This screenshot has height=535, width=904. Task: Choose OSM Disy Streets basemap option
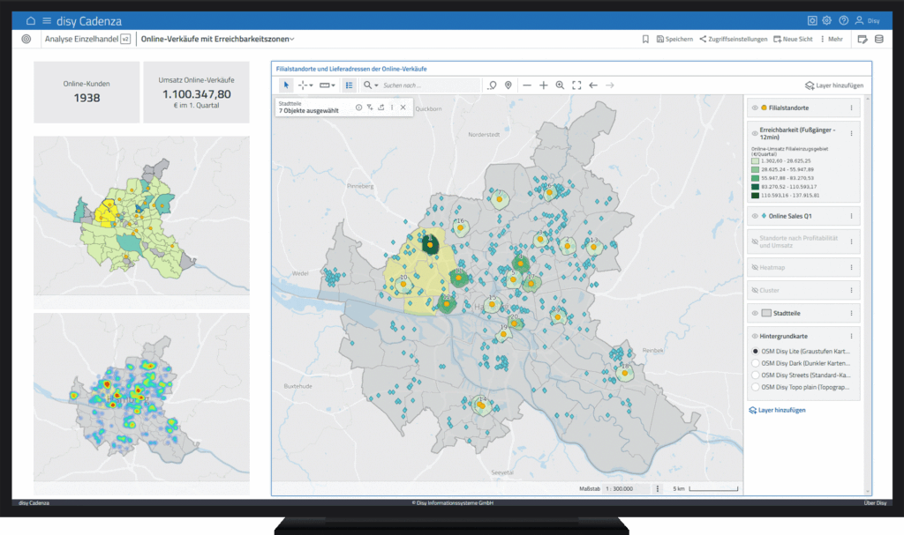coord(755,375)
